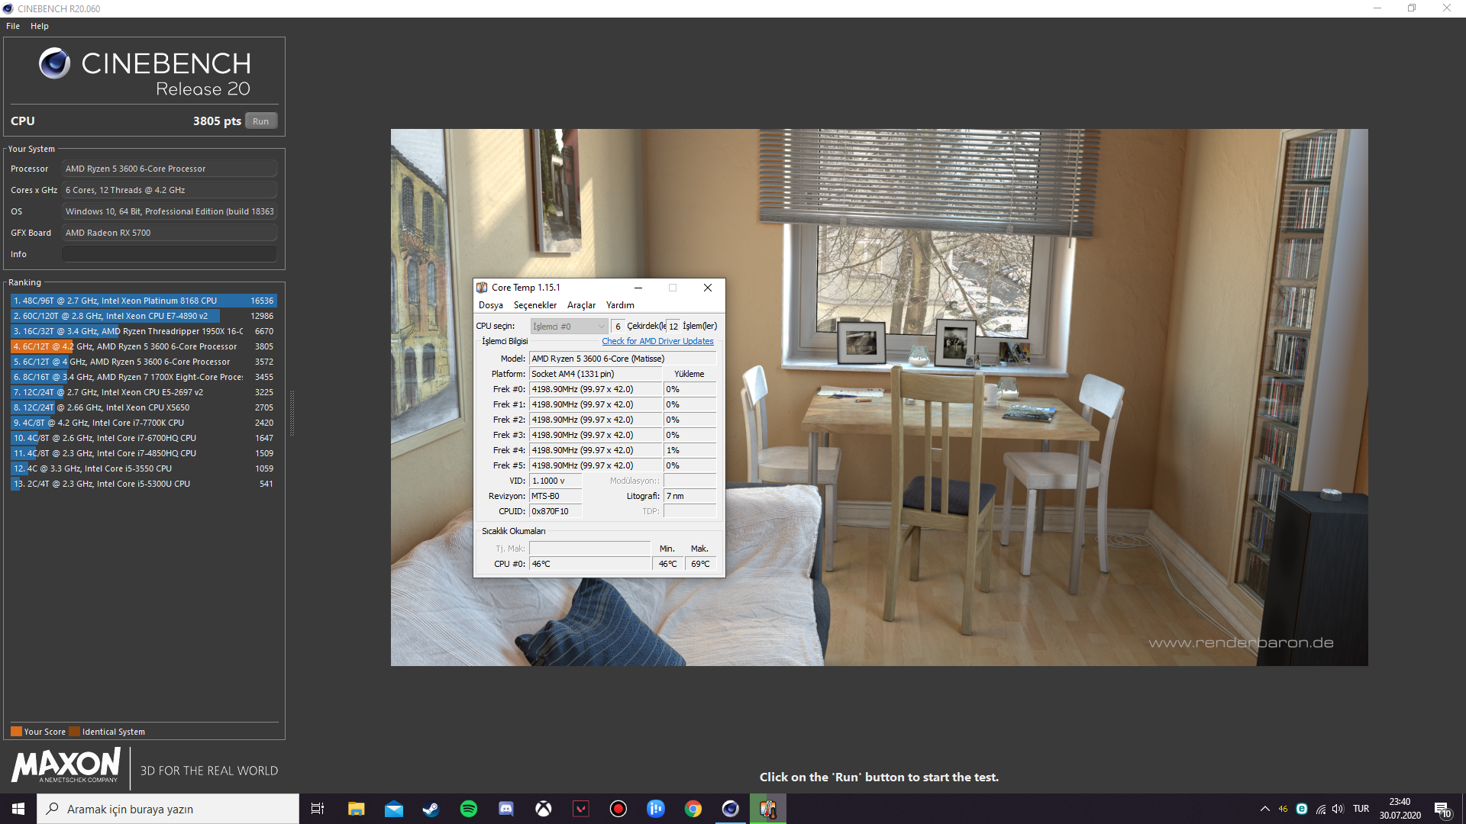Open Seçenekler menu in Core Temp
This screenshot has height=824, width=1466.
(534, 305)
